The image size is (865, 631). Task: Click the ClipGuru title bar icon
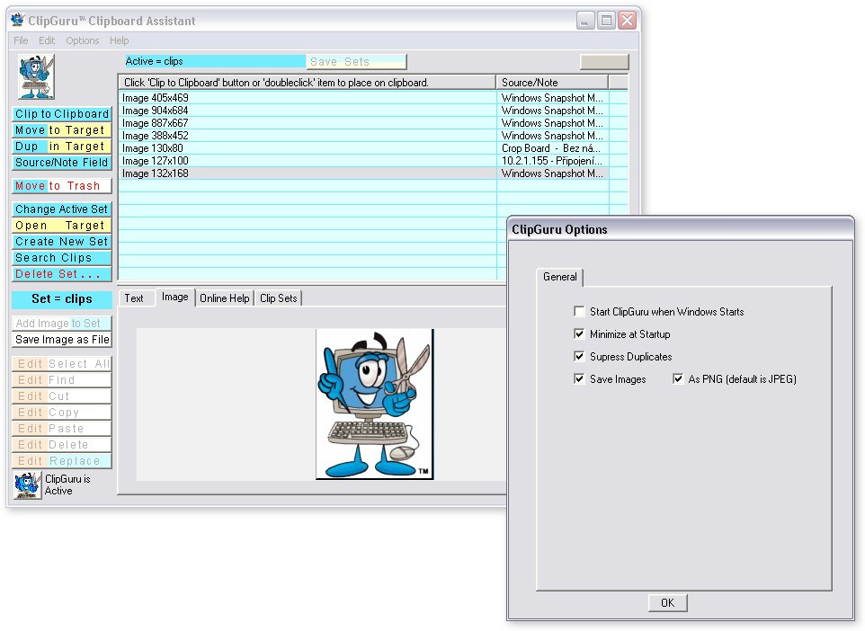[x=18, y=21]
